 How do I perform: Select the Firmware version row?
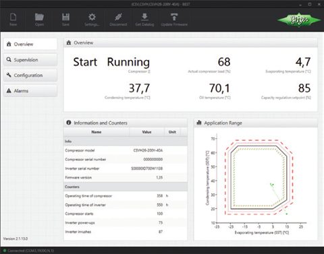coord(126,177)
